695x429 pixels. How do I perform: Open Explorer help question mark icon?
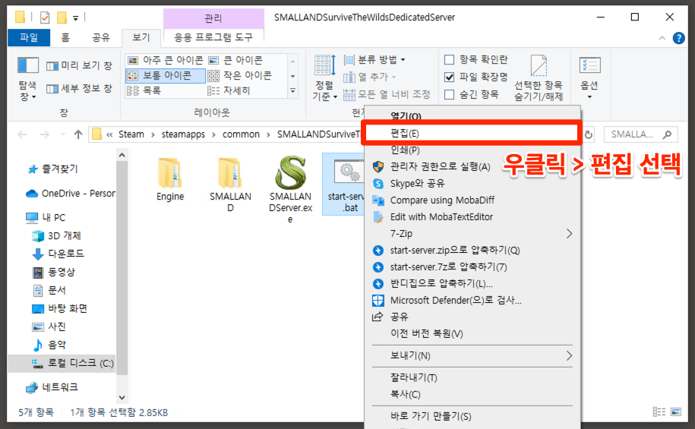pos(678,38)
